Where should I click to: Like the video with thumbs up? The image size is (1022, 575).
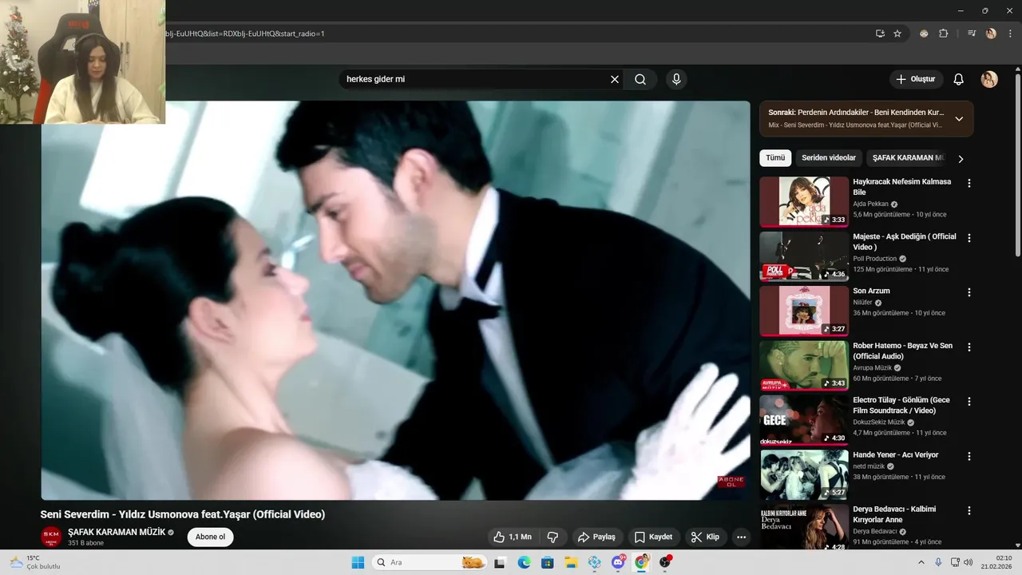[x=513, y=537]
